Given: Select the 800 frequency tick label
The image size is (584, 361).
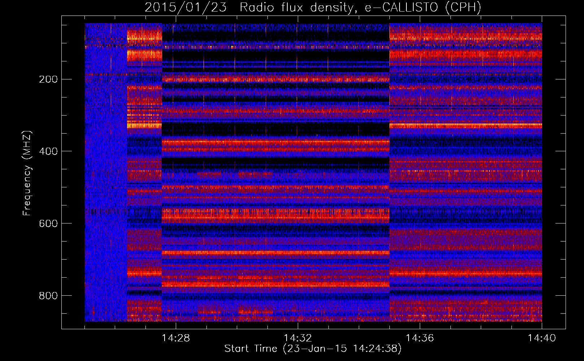Looking at the screenshot, I should [48, 296].
